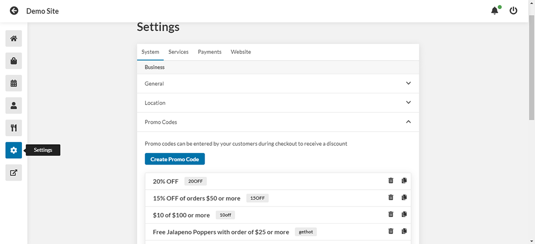The width and height of the screenshot is (535, 244).
Task: Open the 15% OFF of orders $50 row
Action: pos(278,198)
